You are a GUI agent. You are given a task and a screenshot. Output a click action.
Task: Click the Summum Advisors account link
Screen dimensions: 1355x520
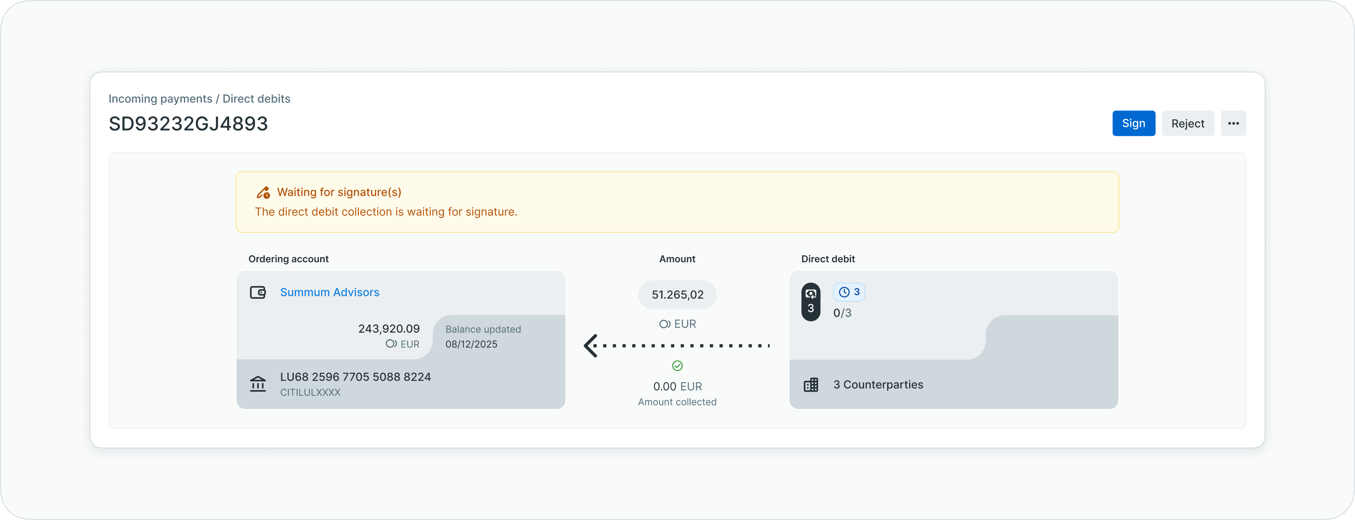click(329, 292)
